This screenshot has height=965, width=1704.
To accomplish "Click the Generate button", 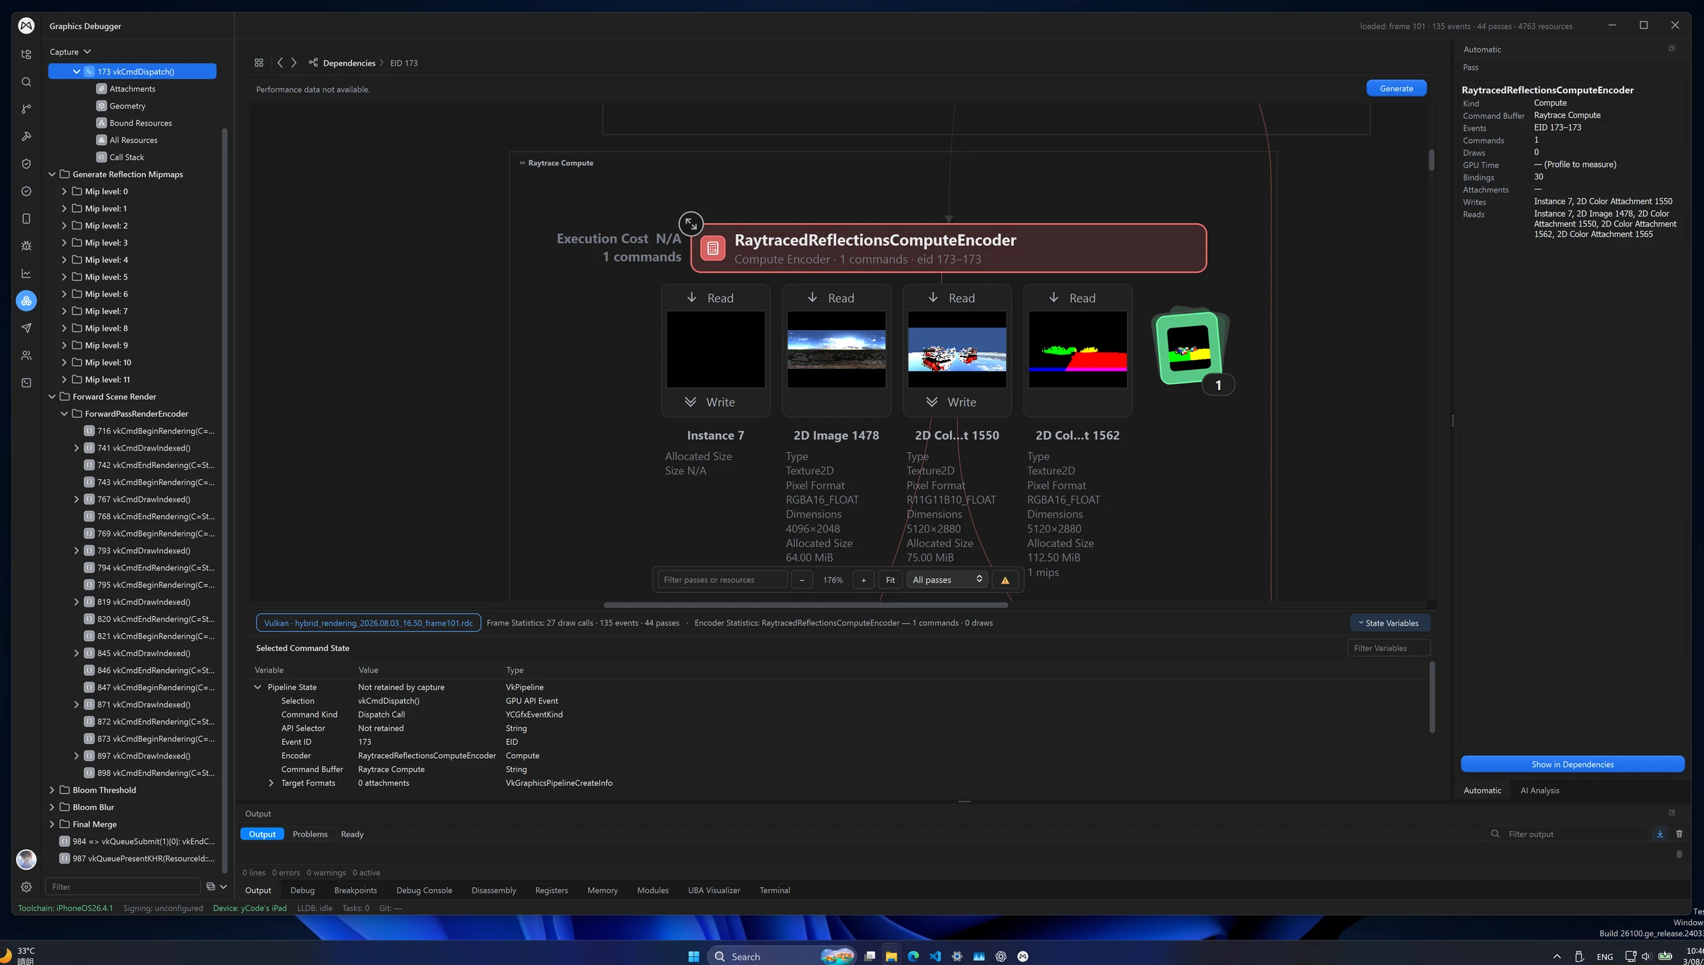I will pyautogui.click(x=1396, y=89).
